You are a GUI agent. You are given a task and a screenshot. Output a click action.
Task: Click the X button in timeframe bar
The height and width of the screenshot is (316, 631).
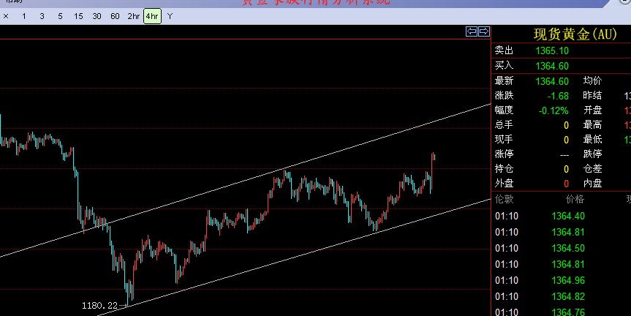coord(6,17)
